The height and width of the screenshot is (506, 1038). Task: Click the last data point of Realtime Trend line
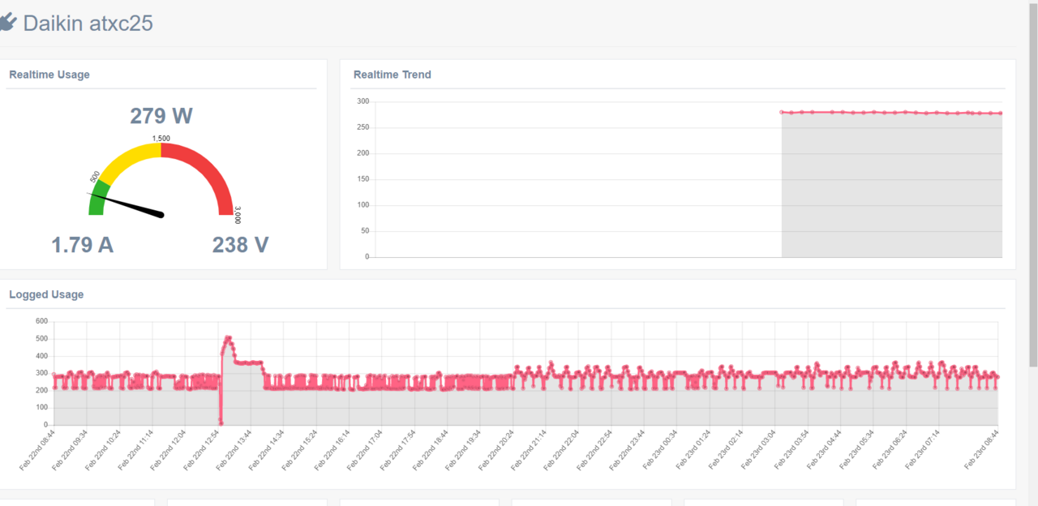coord(1002,114)
